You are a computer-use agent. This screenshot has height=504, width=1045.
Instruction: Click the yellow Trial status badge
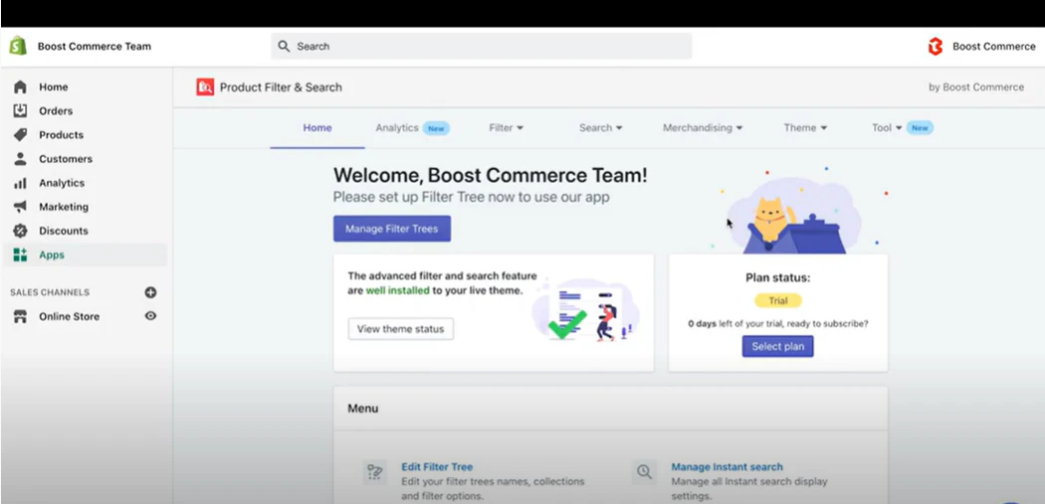777,301
